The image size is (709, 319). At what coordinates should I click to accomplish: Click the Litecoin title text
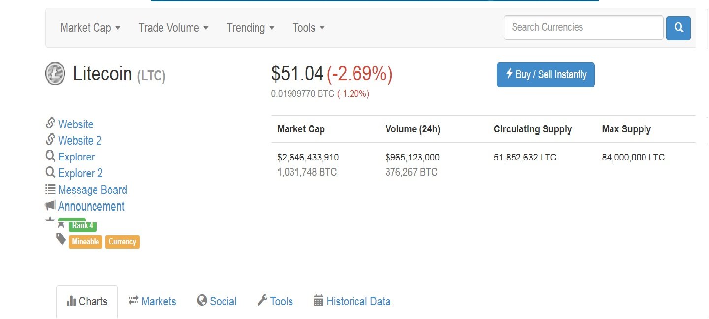(x=102, y=74)
